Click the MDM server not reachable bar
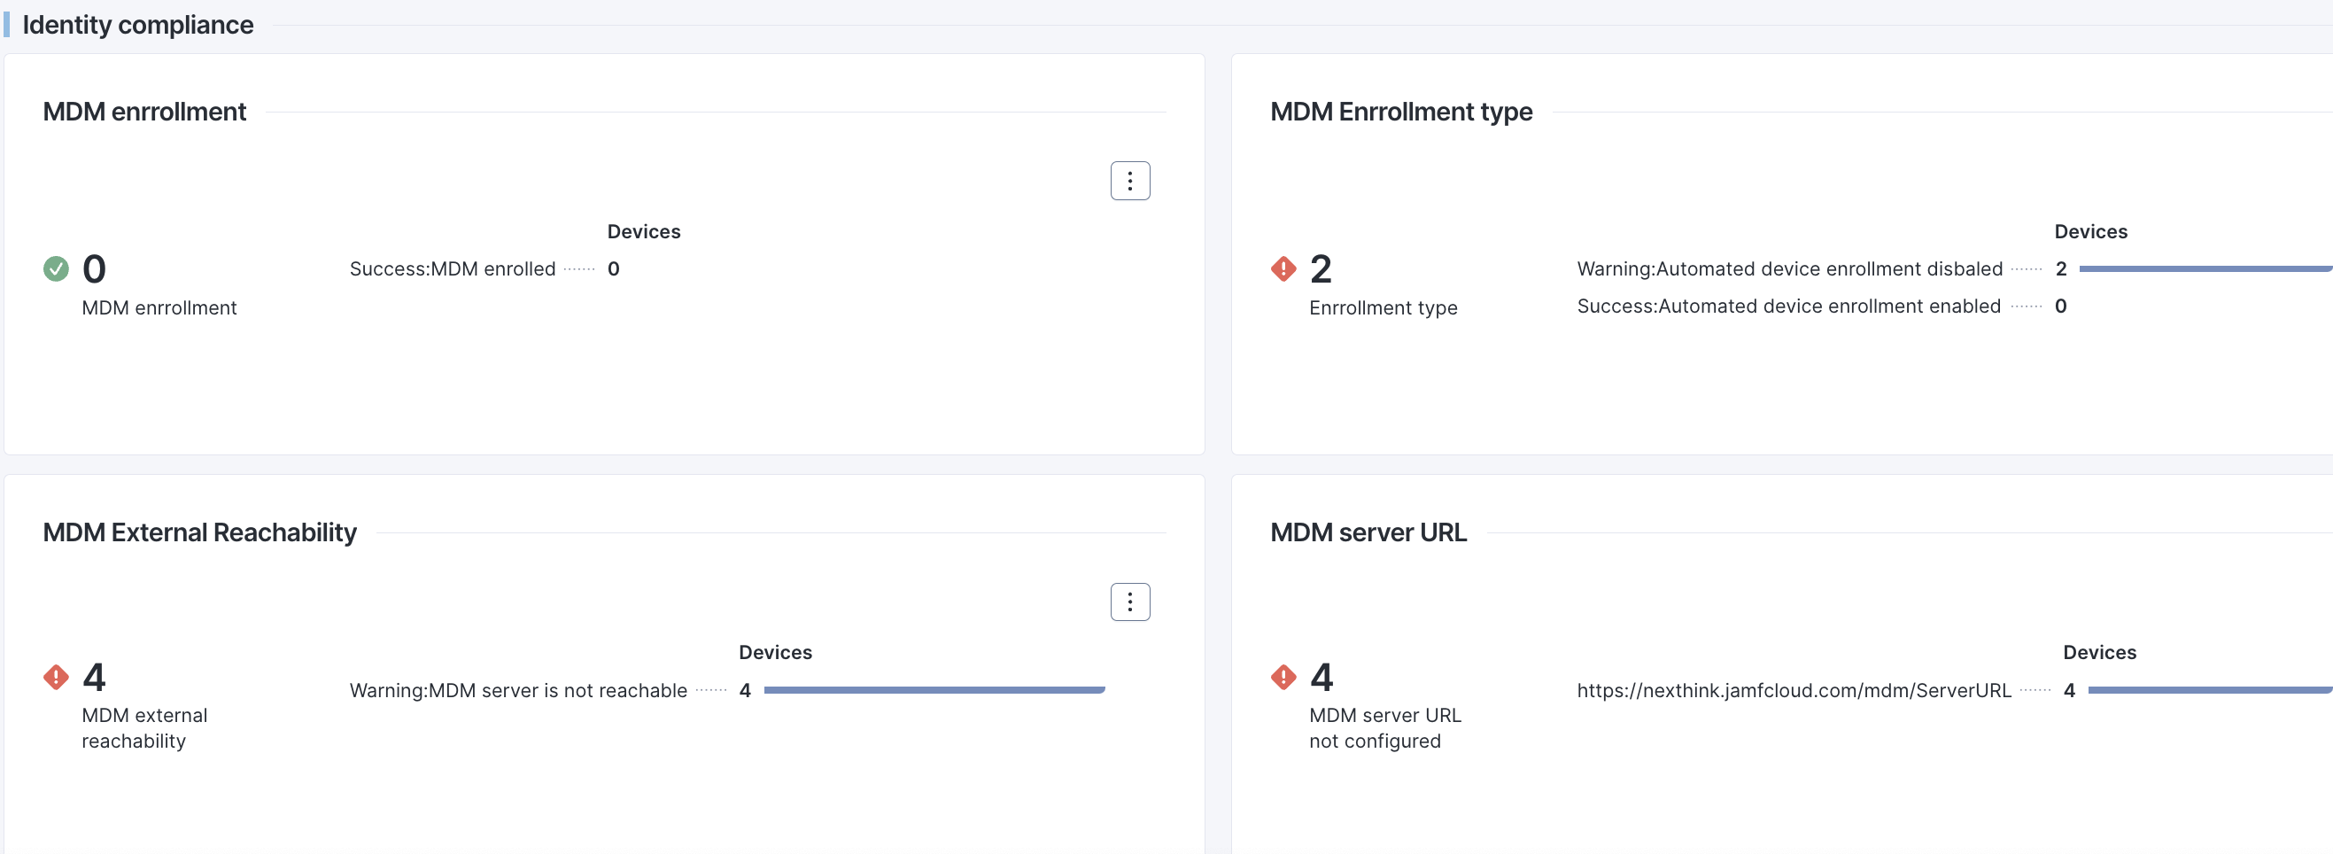 tap(934, 690)
